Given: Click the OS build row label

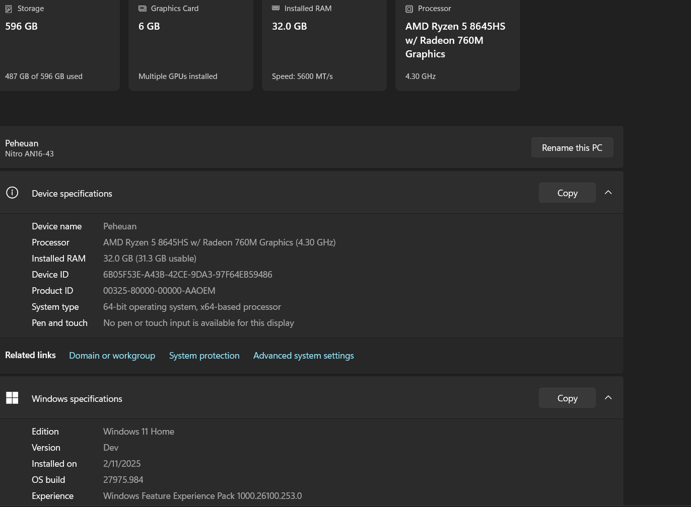Looking at the screenshot, I should coord(48,480).
